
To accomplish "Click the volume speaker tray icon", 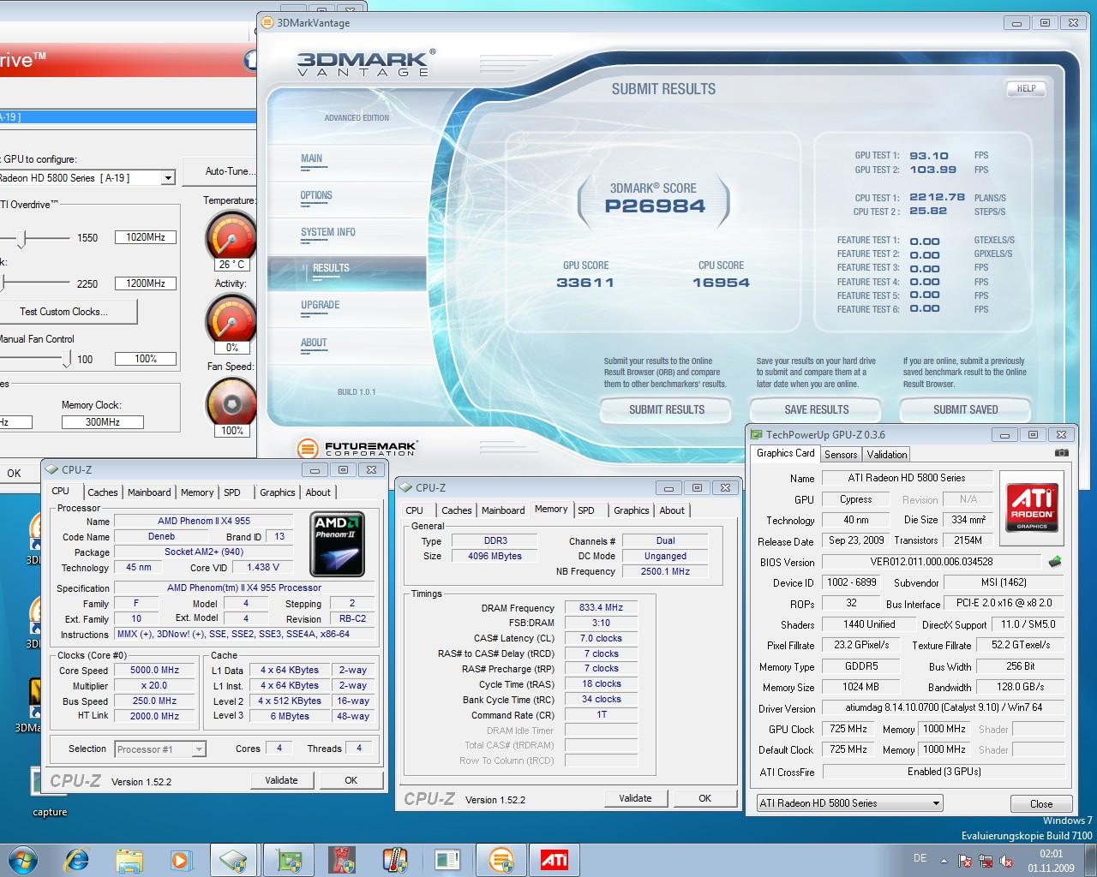I will point(1006,862).
